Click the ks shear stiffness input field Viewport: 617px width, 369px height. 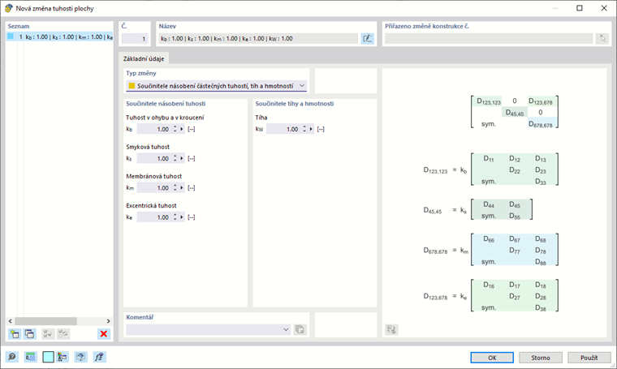pos(154,158)
